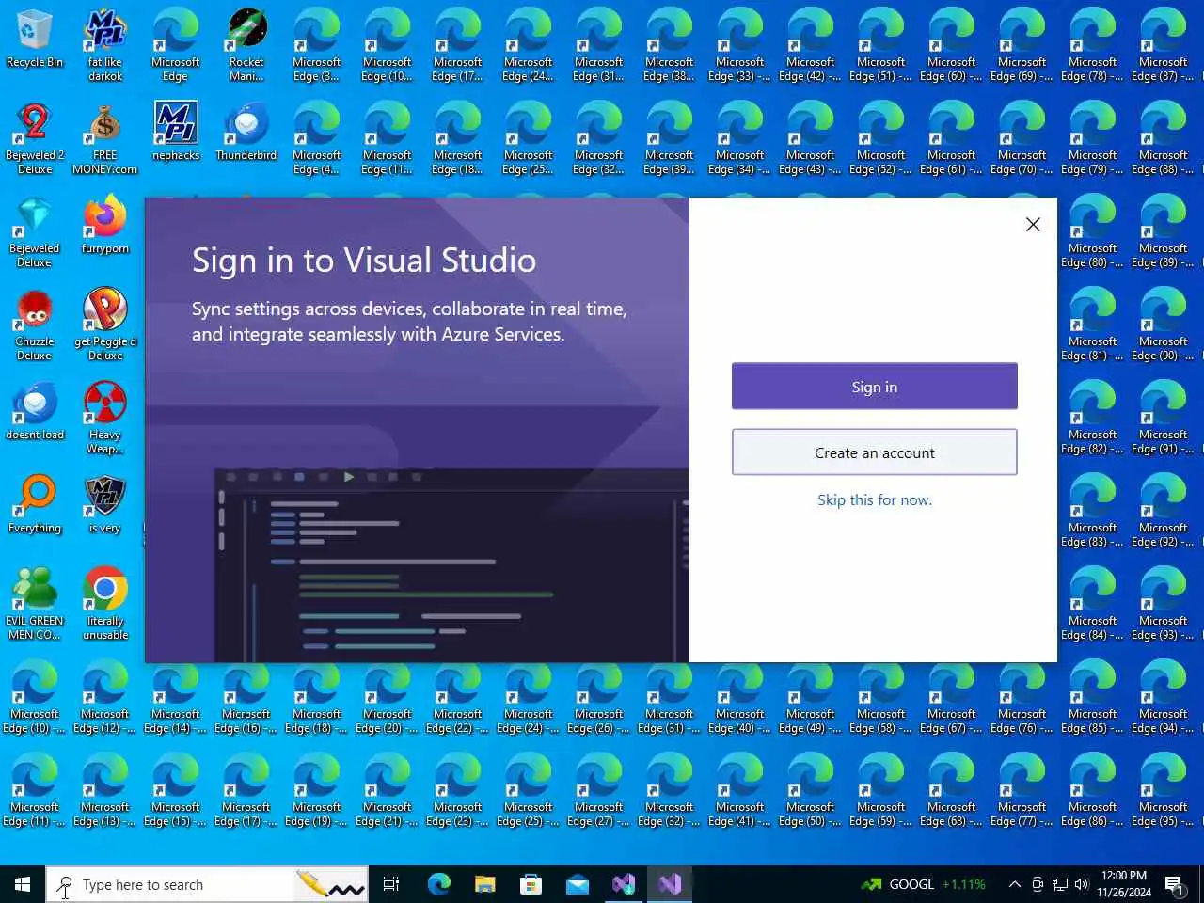Select the Microsoft Edge (40) shortcut
This screenshot has width=1204, height=903.
[x=740, y=697]
